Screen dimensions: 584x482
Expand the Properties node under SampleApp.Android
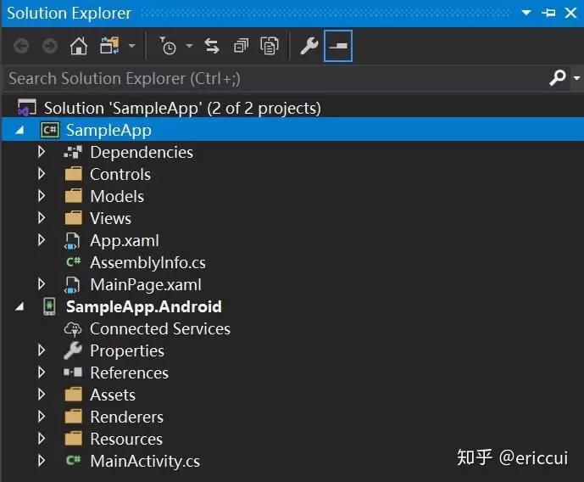42,350
